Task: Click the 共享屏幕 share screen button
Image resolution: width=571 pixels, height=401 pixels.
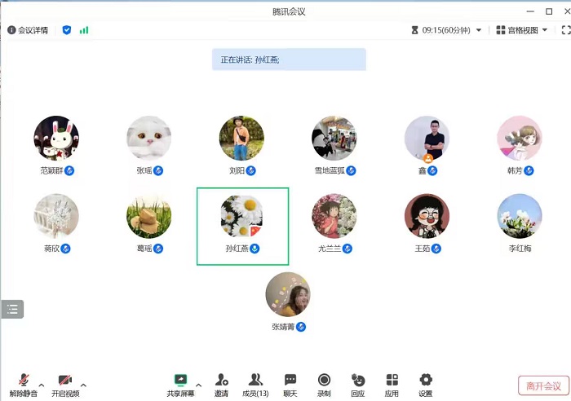Action: coord(180,385)
